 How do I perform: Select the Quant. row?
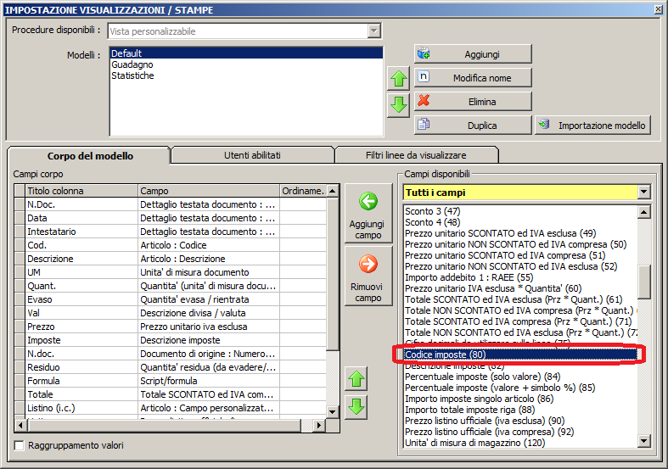[171, 286]
